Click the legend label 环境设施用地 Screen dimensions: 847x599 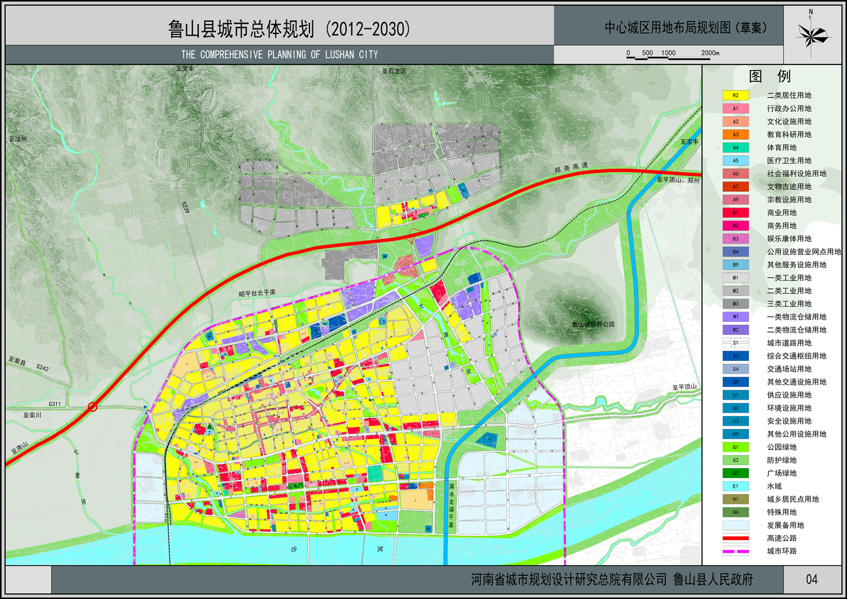tap(789, 408)
